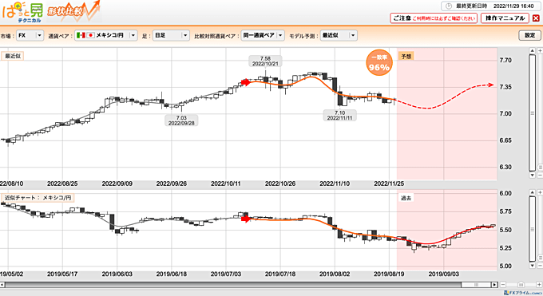This screenshot has width=543, height=296.
Task: Click the 過去 past label on lower chart
Action: 406,199
